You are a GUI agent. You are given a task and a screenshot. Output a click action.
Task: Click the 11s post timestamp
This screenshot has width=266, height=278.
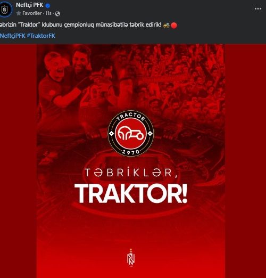(x=48, y=13)
